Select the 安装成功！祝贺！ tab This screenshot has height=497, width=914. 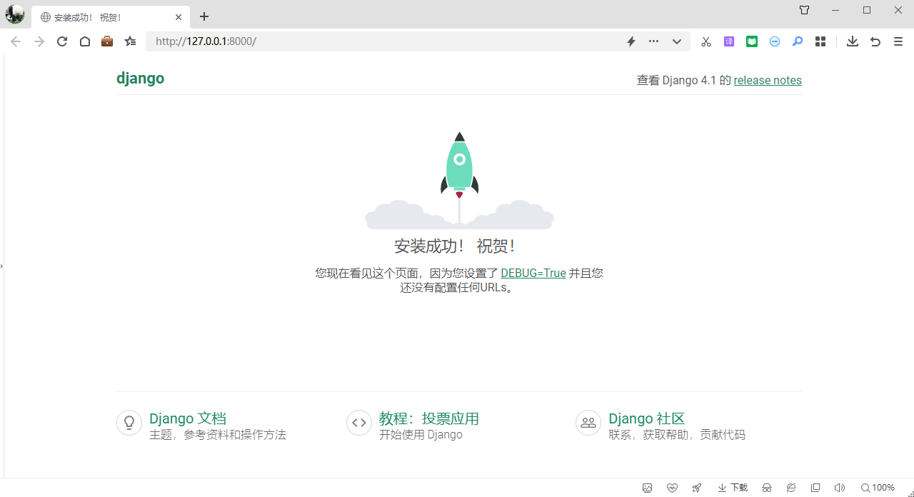tap(111, 16)
